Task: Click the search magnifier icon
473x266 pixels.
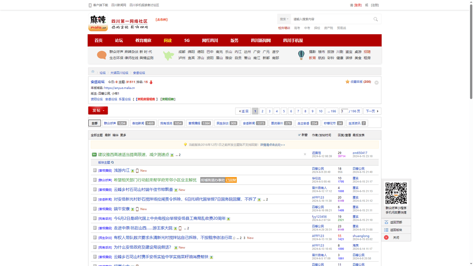Action: (375, 19)
